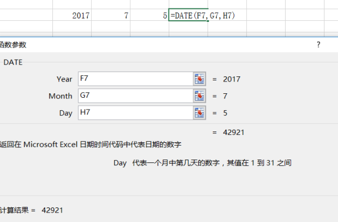
Task: Click the Month argument label
Action: (x=60, y=96)
